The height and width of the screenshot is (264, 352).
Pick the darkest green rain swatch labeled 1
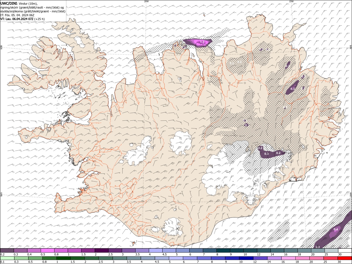click(64, 258)
